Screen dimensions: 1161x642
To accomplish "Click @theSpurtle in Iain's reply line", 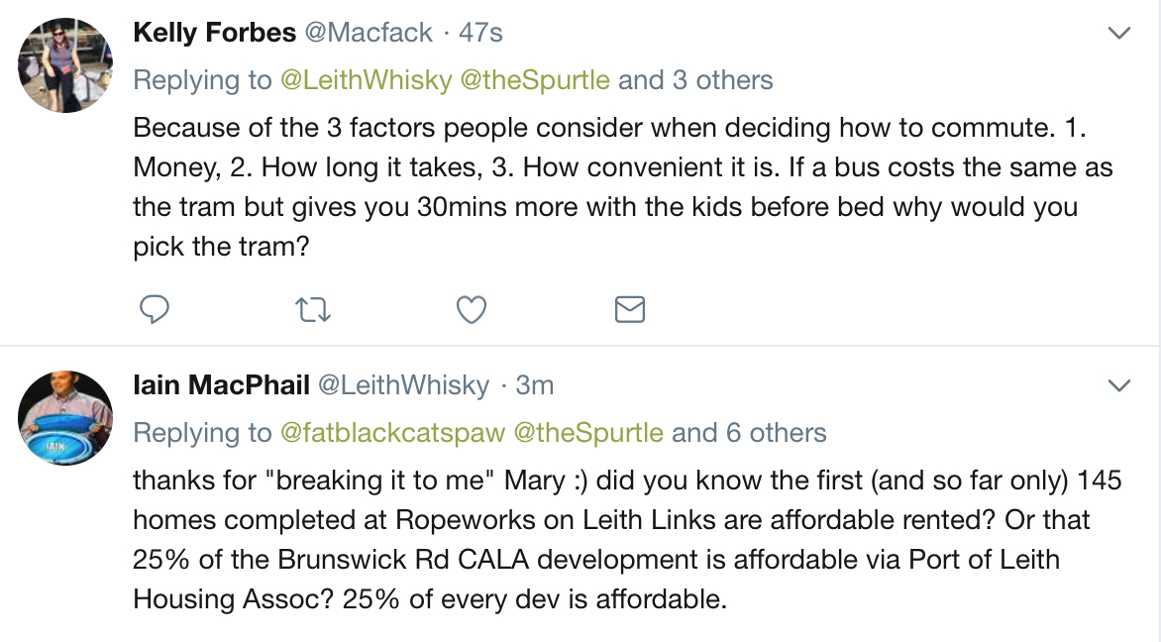I will (588, 432).
